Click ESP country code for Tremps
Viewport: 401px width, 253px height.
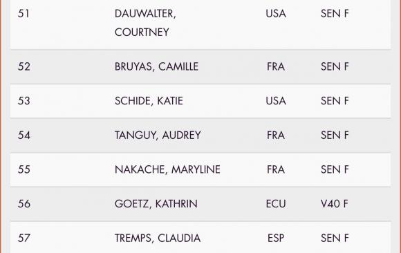click(x=276, y=238)
